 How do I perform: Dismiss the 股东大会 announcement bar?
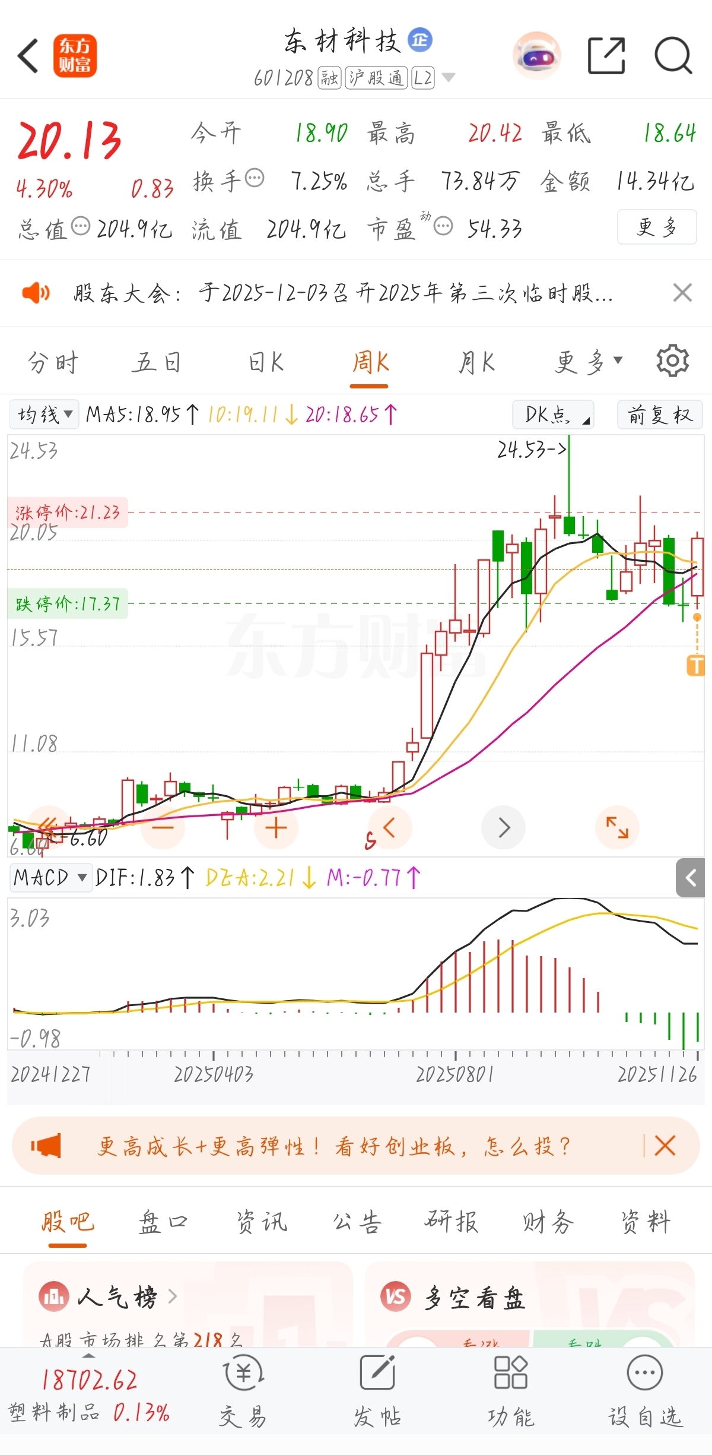(682, 293)
